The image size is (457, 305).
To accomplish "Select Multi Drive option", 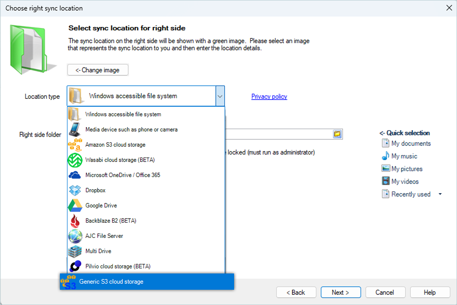I will [146, 251].
